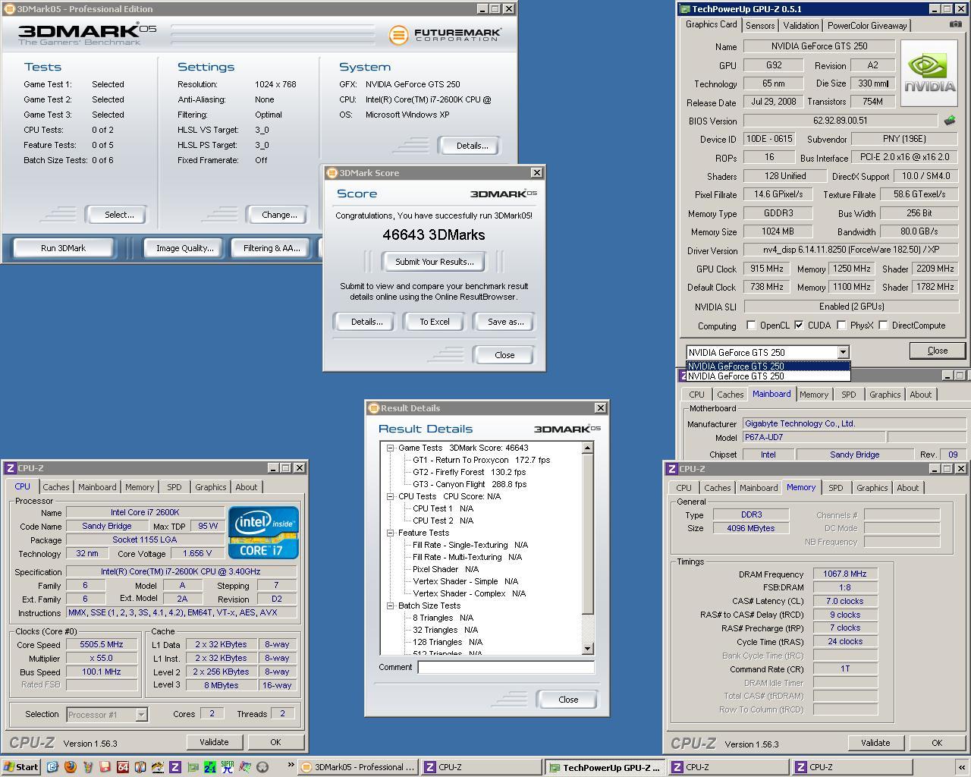Switch to Caches tab in left CPU-Z
This screenshot has width=971, height=777.
[x=56, y=487]
